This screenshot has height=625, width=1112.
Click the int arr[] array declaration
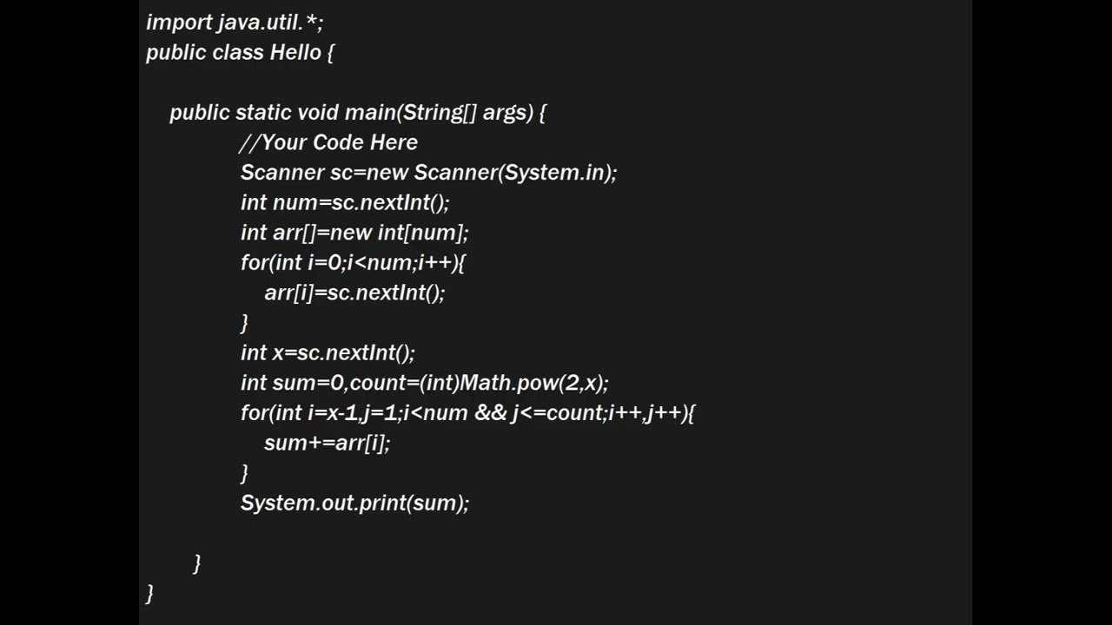tap(354, 233)
